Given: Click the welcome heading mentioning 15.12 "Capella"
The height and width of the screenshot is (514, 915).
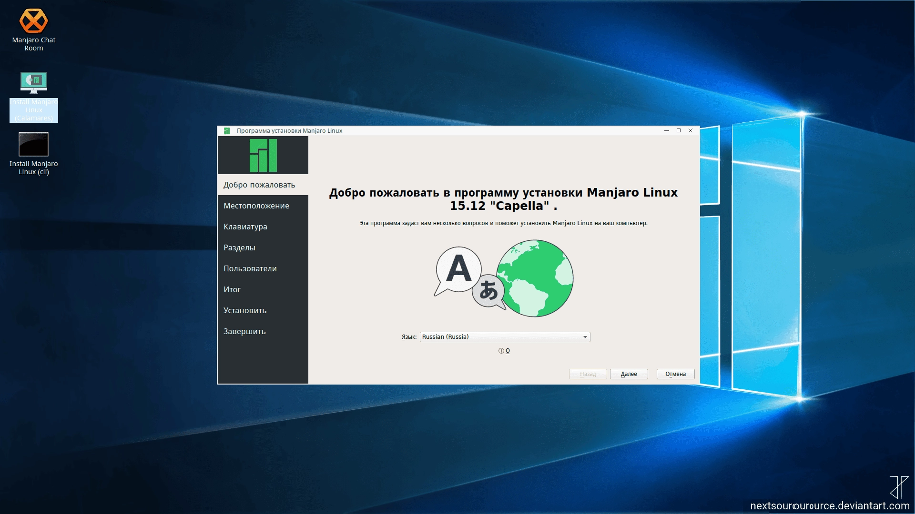Looking at the screenshot, I should point(503,199).
